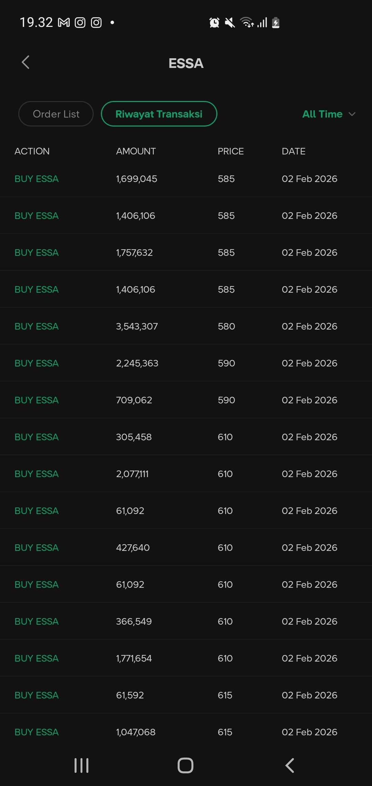Tap the DATE column header

(x=293, y=151)
